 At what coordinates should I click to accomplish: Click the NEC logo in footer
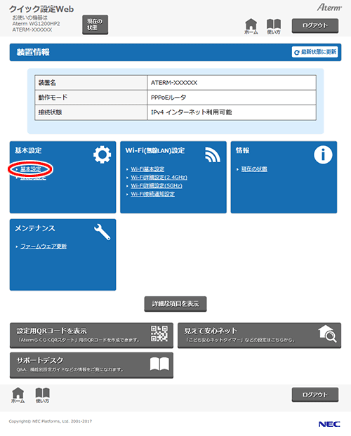pyautogui.click(x=329, y=424)
